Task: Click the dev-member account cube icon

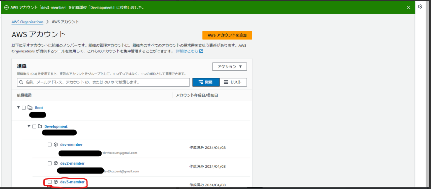Action: [56, 144]
